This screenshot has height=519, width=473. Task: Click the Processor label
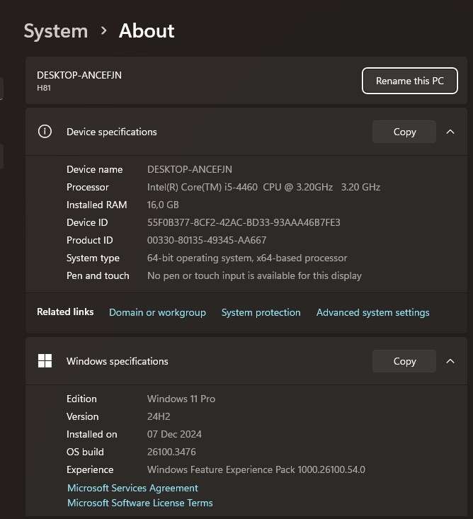click(x=87, y=187)
